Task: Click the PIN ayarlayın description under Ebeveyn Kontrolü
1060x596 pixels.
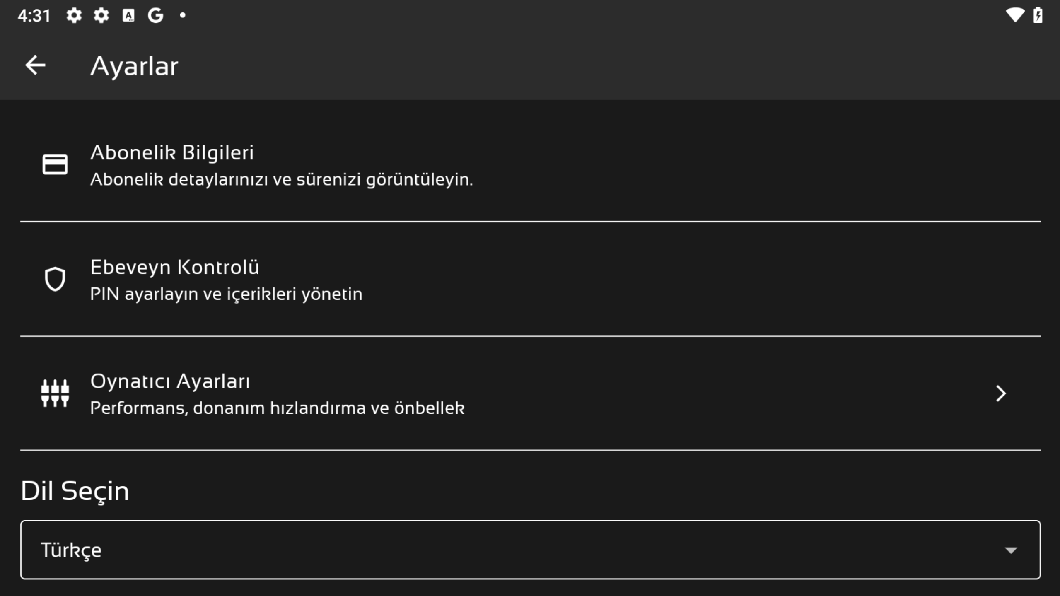Action: 227,294
